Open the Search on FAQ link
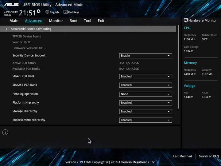 coord(209,156)
